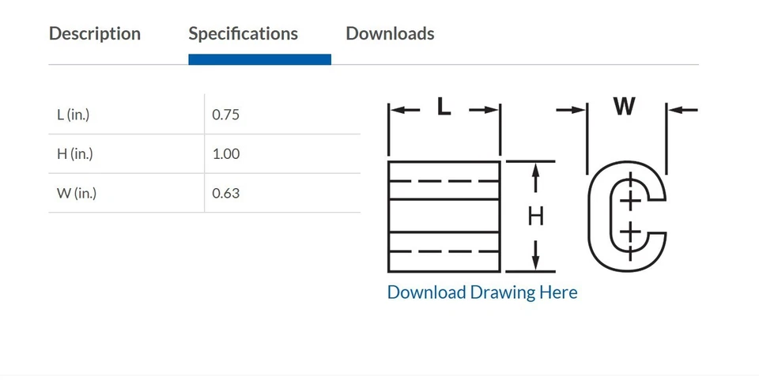Open the Description tab
759x389 pixels.
[95, 34]
